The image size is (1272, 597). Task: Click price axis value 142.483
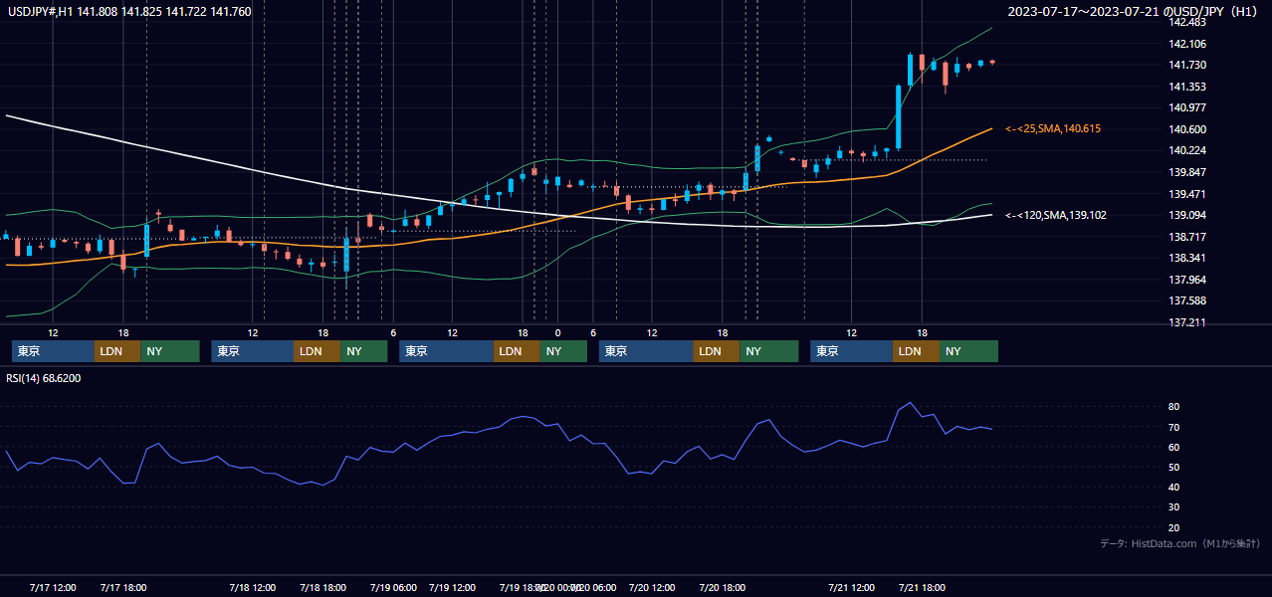(1187, 22)
